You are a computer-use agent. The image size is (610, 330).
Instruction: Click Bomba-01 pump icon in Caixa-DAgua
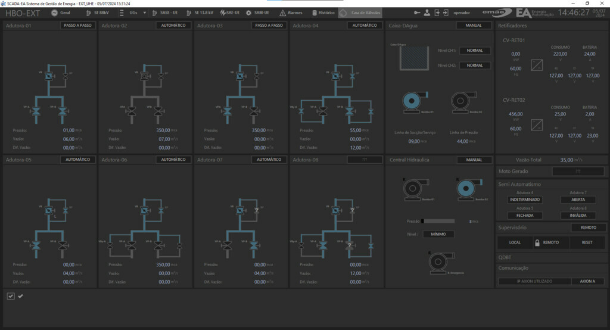coord(410,101)
